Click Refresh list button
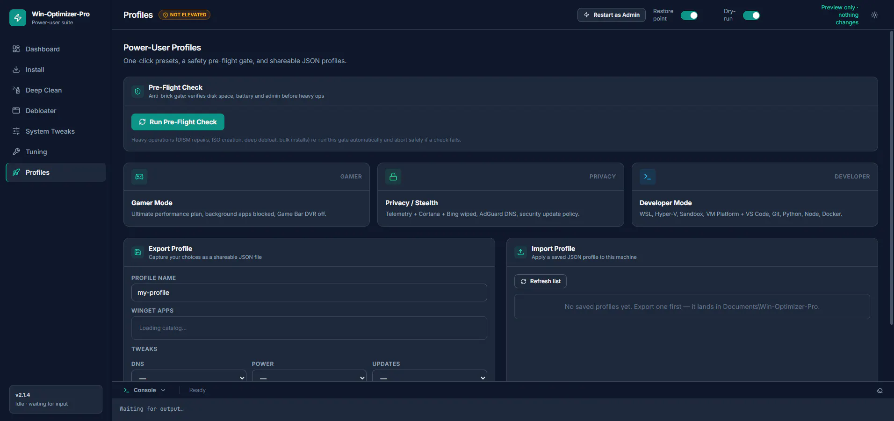 541,281
